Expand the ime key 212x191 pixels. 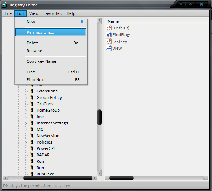pos(26,117)
